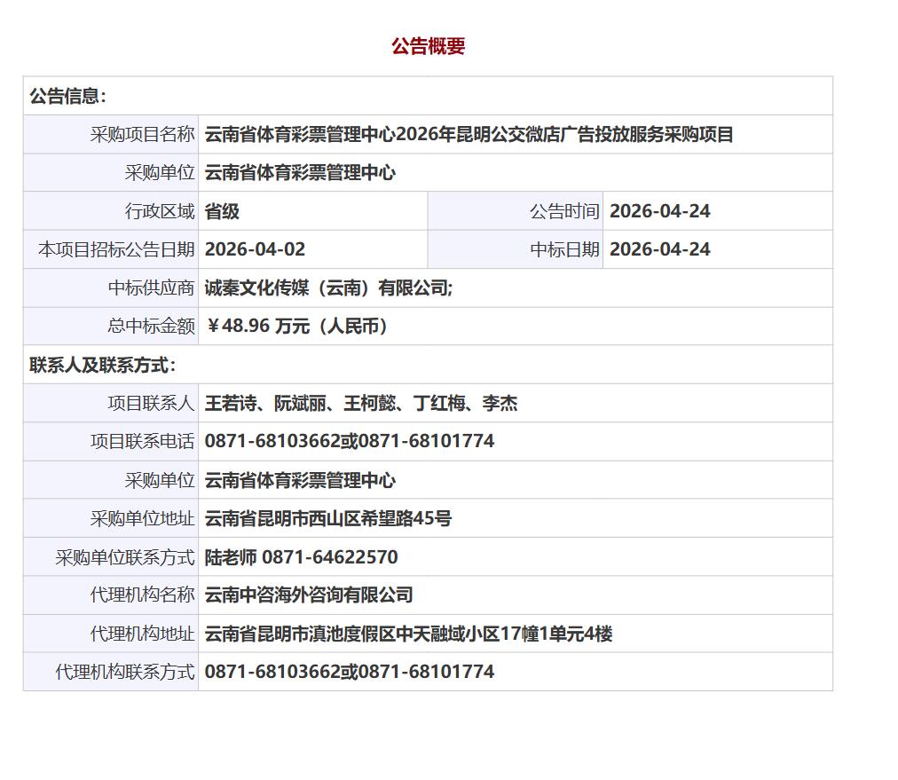898x780 pixels.
Task: Click the phone number beside 代理机构联系方式
Action: pyautogui.click(x=349, y=672)
